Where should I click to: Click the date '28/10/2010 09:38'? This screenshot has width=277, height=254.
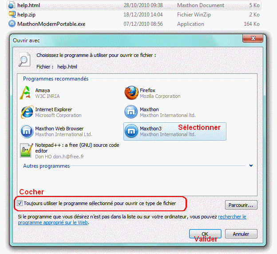click(143, 5)
